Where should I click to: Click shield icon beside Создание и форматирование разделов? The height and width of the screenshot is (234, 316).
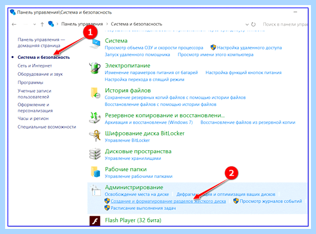[x=107, y=201]
